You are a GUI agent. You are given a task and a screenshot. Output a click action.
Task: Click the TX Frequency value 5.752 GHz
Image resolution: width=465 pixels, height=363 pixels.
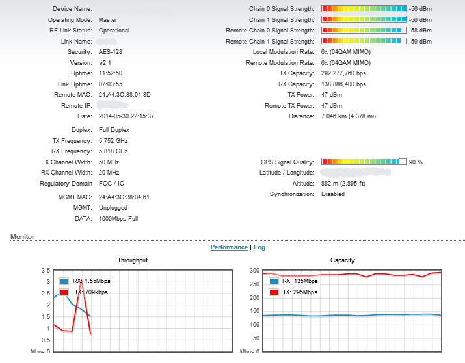pyautogui.click(x=113, y=141)
